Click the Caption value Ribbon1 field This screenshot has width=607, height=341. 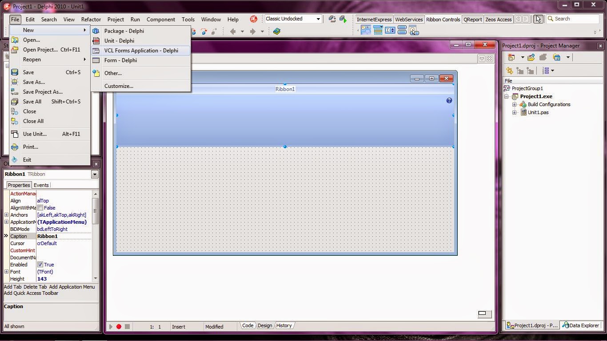64,236
